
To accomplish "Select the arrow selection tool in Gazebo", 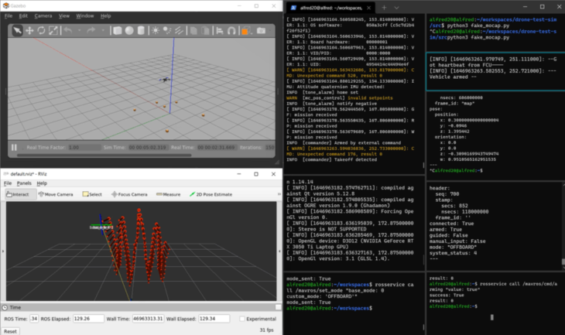I will (16, 30).
